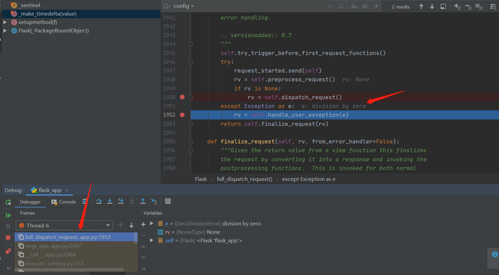Click the Run to Cursor icon
Screen dimensions: 499x275
tap(154, 201)
